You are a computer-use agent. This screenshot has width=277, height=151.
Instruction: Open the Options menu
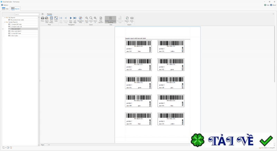(x=5, y=5)
